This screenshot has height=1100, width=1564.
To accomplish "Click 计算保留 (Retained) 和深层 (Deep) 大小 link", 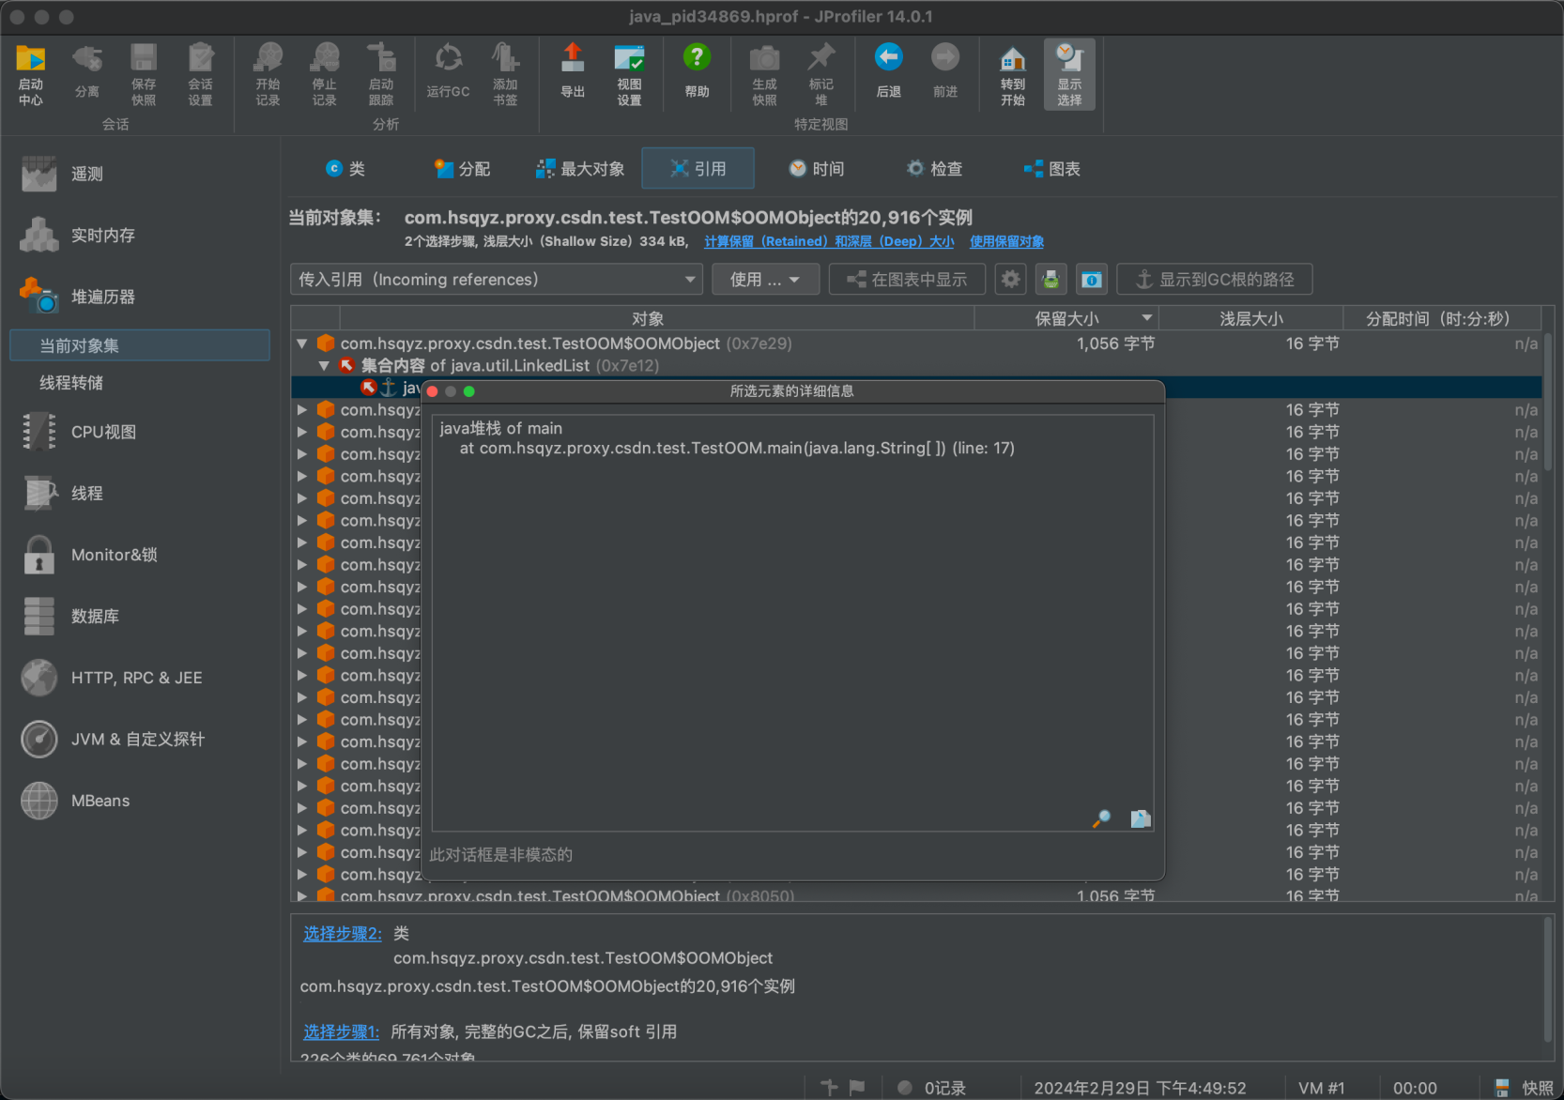I will [829, 241].
